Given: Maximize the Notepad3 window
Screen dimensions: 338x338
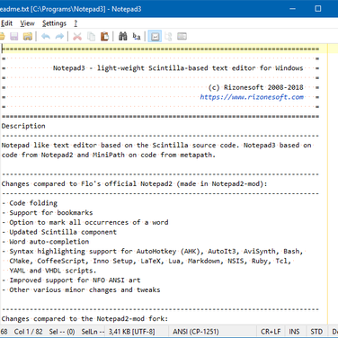Looking at the screenshot, I should [318, 9].
